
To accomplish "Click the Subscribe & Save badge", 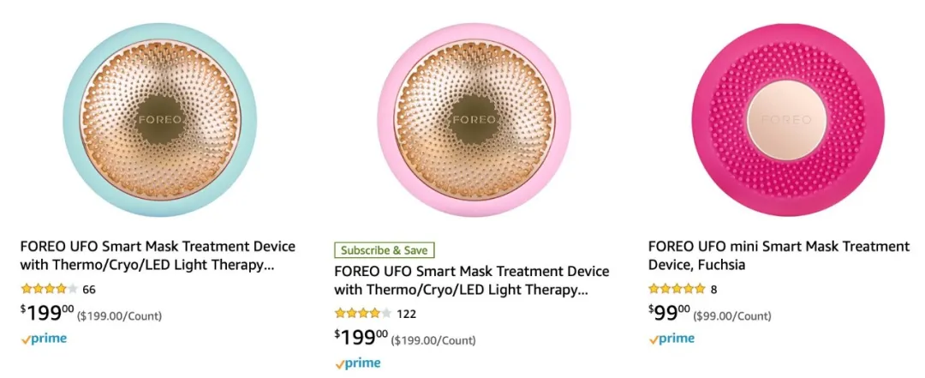I will tap(385, 250).
